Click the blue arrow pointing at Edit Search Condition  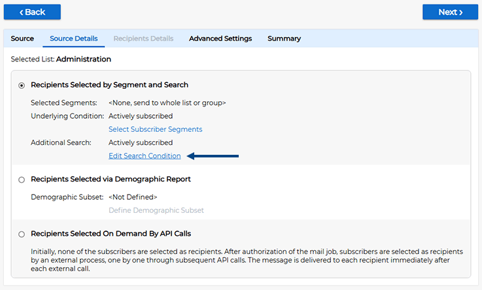click(x=213, y=156)
